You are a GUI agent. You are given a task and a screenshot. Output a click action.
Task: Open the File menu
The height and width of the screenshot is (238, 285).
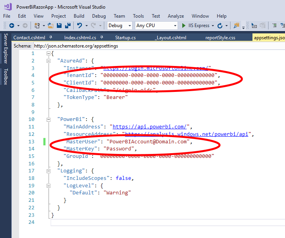click(7, 16)
